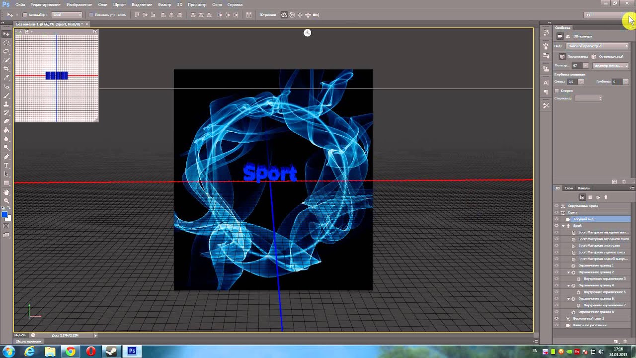Open the Вид view dropdown
This screenshot has height=358, width=636.
pyautogui.click(x=598, y=46)
